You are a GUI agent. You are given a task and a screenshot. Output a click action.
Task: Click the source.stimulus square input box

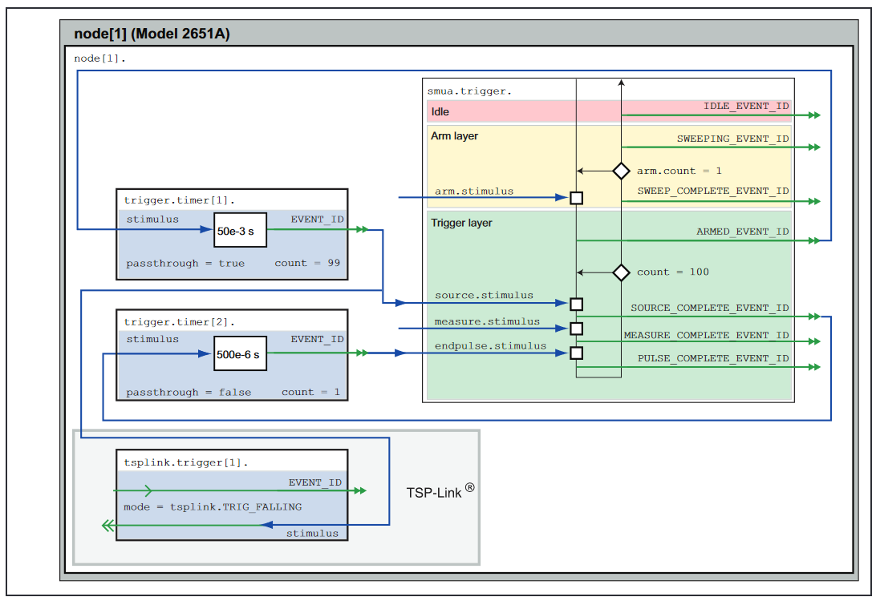[576, 304]
